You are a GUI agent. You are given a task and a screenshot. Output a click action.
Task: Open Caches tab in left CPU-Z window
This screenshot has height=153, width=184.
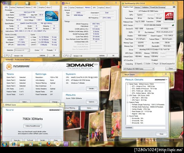pyautogui.click(x=13, y=7)
